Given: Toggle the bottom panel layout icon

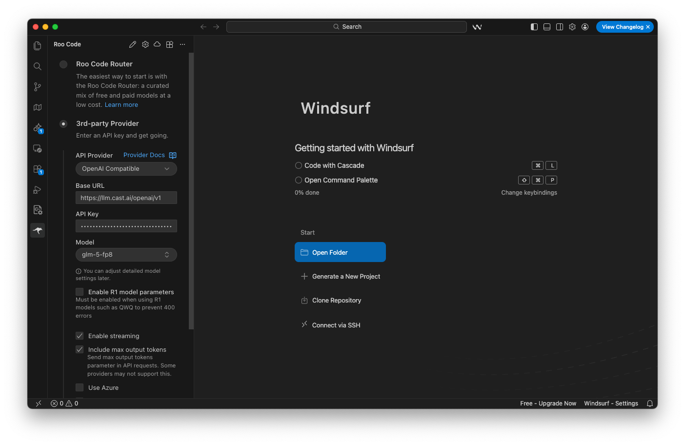Looking at the screenshot, I should tap(547, 27).
